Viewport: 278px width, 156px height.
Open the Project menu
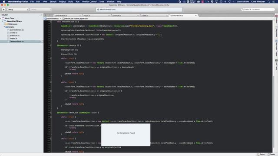(62, 2)
